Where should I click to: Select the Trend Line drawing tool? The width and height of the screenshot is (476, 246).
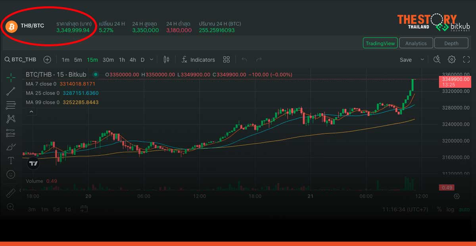point(11,91)
